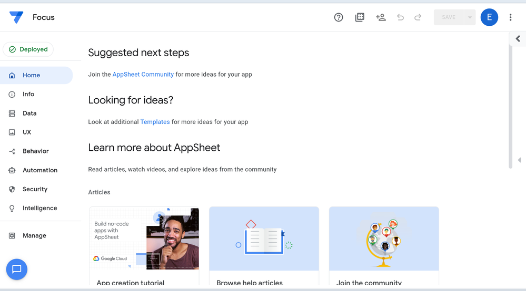Viewport: 526px width, 291px height.
Task: Open the UX section
Action: [x=36, y=132]
